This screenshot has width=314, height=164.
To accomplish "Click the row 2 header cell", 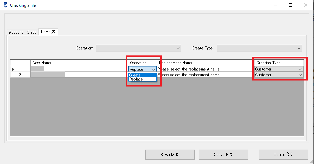I will point(20,75).
